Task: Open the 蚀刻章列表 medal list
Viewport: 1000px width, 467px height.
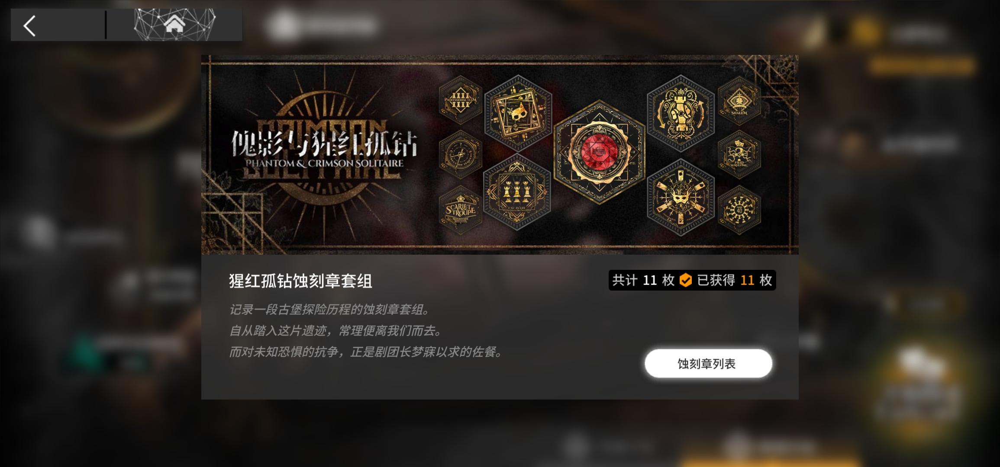Action: point(708,364)
